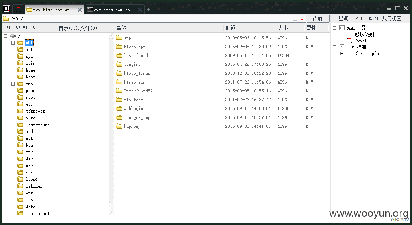
Task: Click the IP address 61.132.51.131
Action: (21, 28)
